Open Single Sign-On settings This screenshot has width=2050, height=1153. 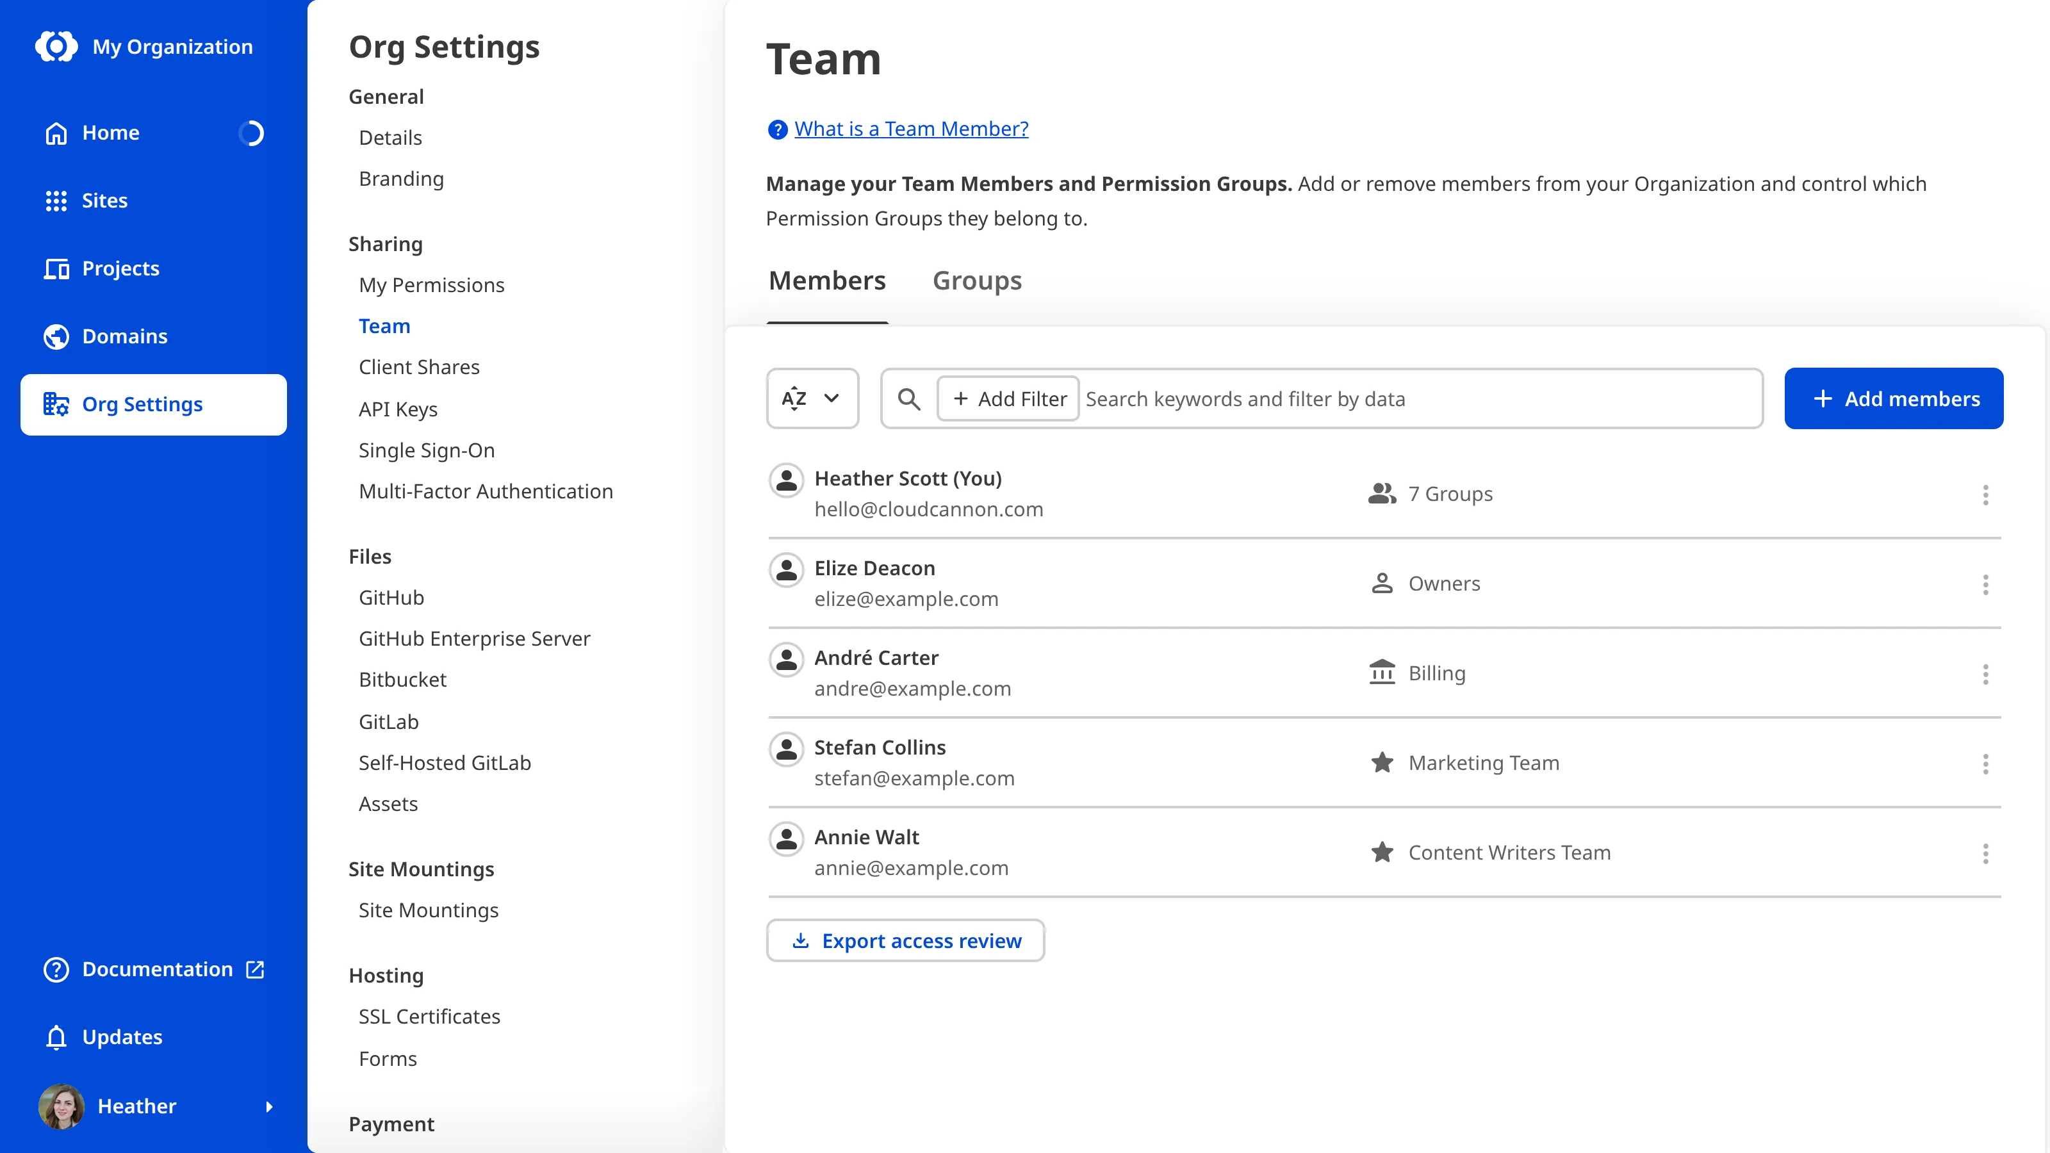click(x=427, y=450)
